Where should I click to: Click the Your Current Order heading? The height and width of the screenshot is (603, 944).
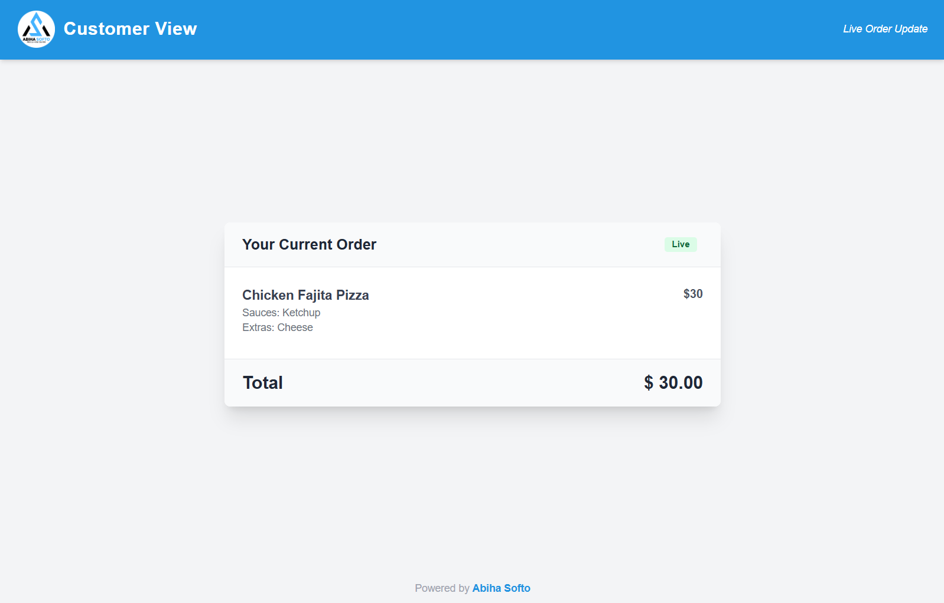pyautogui.click(x=309, y=245)
